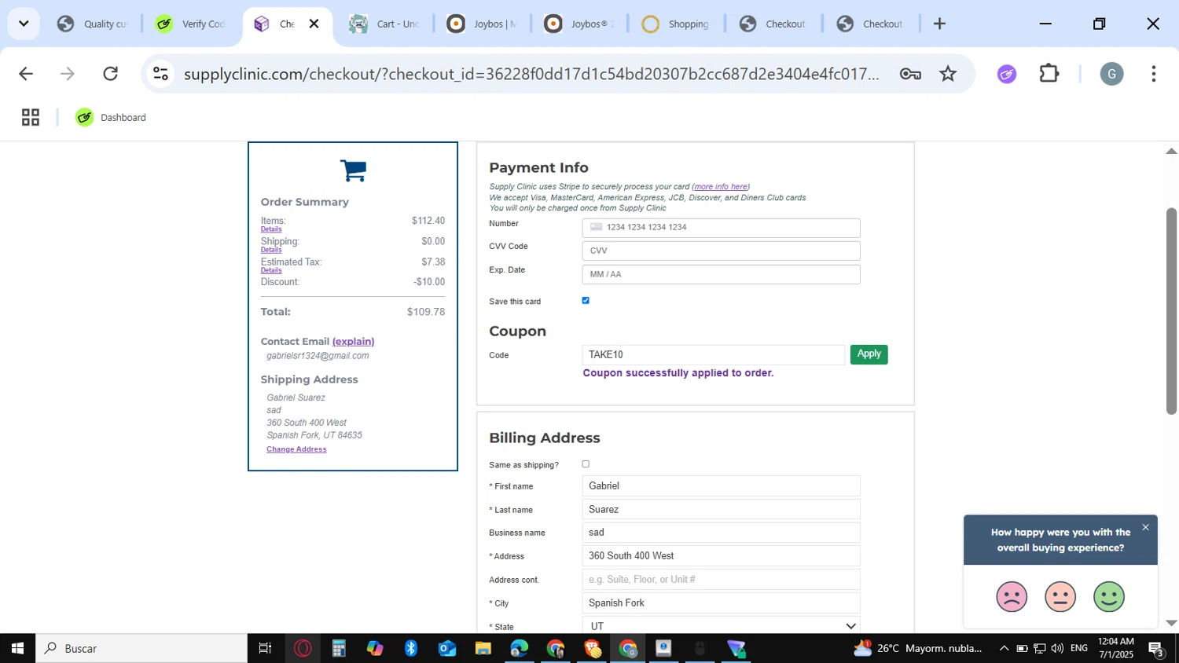
Task: Open Details link under Estimated Tax
Action: [x=271, y=270]
